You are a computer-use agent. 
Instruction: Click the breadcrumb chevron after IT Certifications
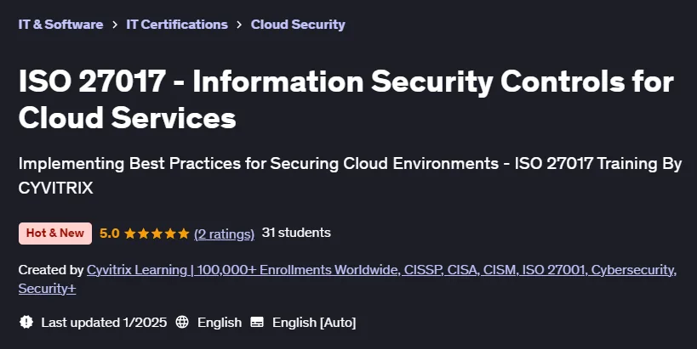pyautogui.click(x=239, y=25)
